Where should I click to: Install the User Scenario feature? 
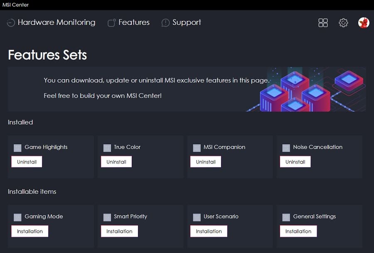[209, 231]
